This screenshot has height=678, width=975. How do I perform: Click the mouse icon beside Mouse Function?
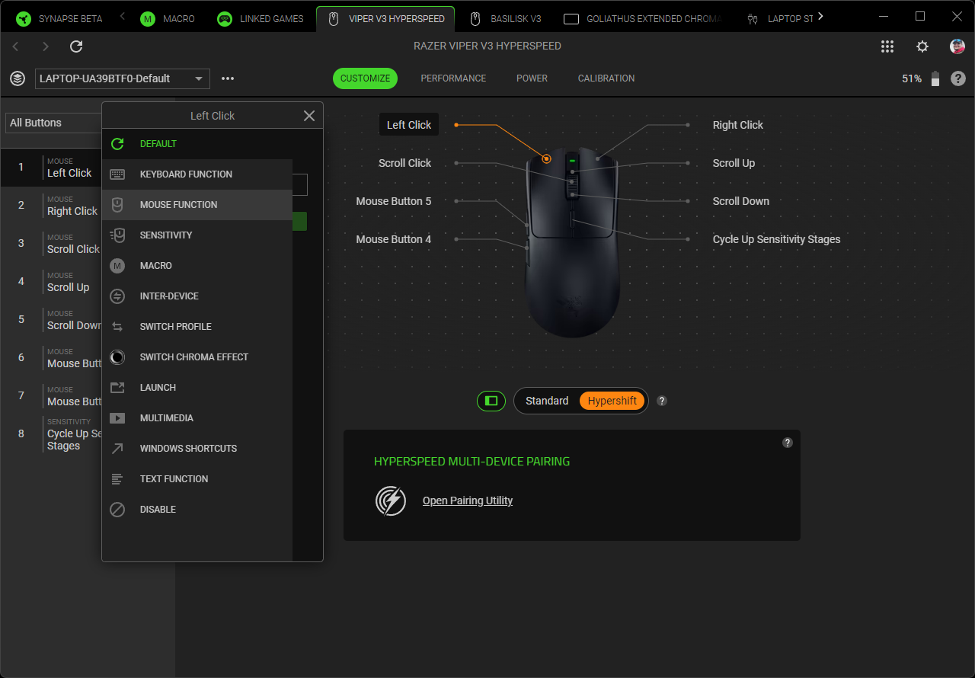pyautogui.click(x=117, y=205)
